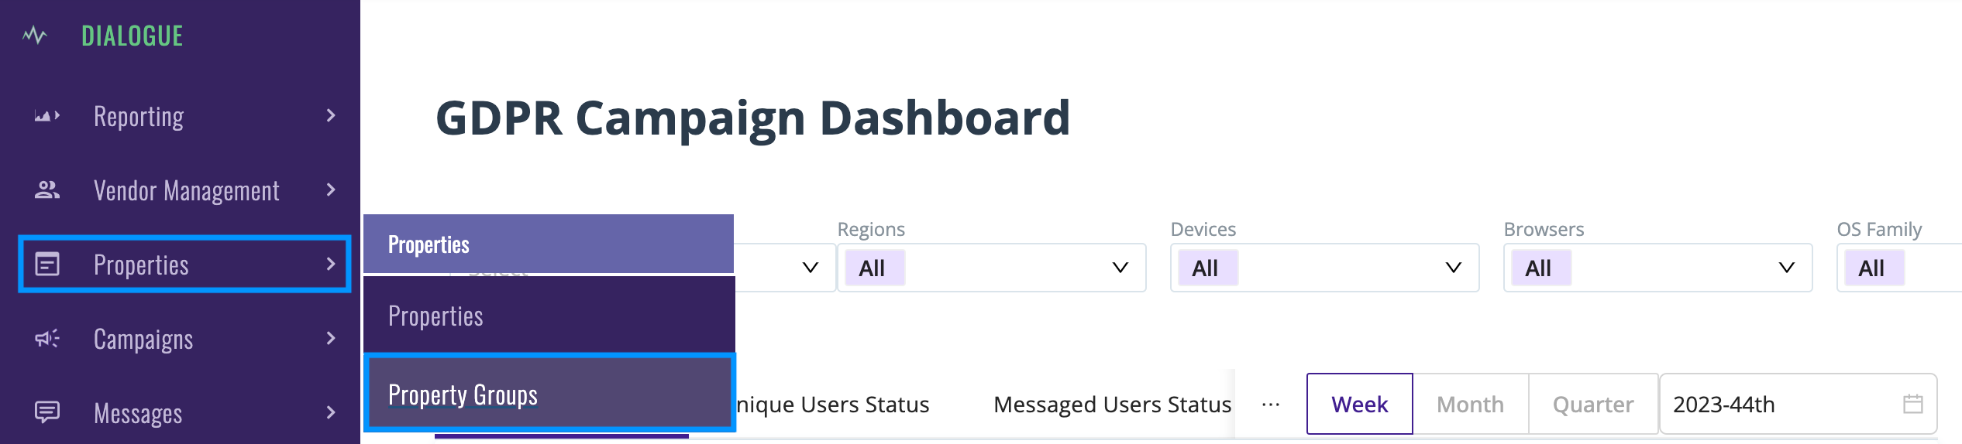The width and height of the screenshot is (1962, 444).
Task: Expand the Vendor Management chevron
Action: (331, 190)
